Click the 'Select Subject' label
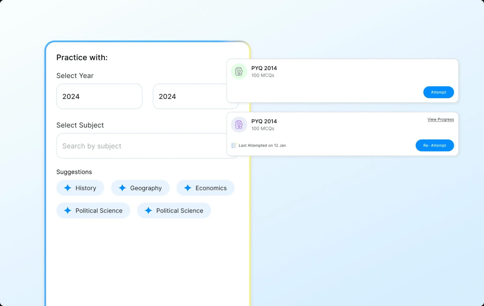The height and width of the screenshot is (306, 484). pyautogui.click(x=80, y=125)
